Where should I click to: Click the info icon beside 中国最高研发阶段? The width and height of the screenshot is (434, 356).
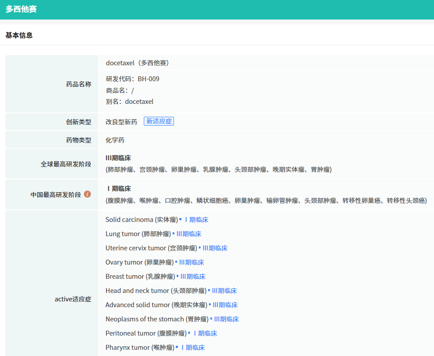[x=87, y=194]
